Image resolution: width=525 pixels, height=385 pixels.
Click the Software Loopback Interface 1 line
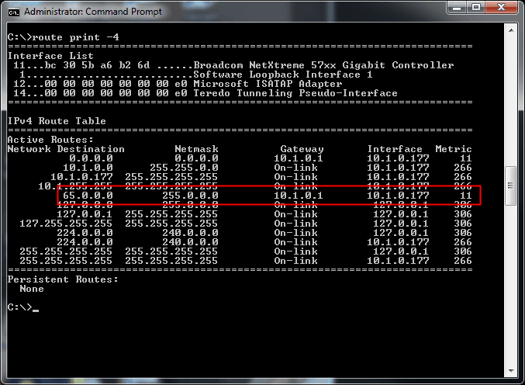tap(196, 75)
